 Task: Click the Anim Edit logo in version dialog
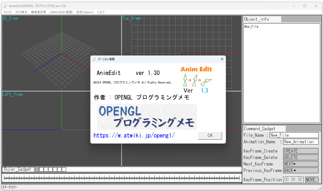(196, 79)
